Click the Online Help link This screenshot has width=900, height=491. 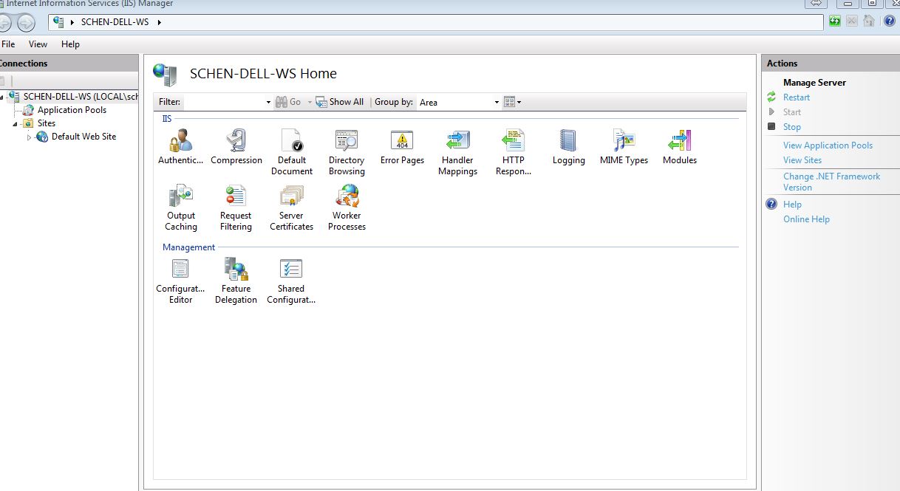806,219
